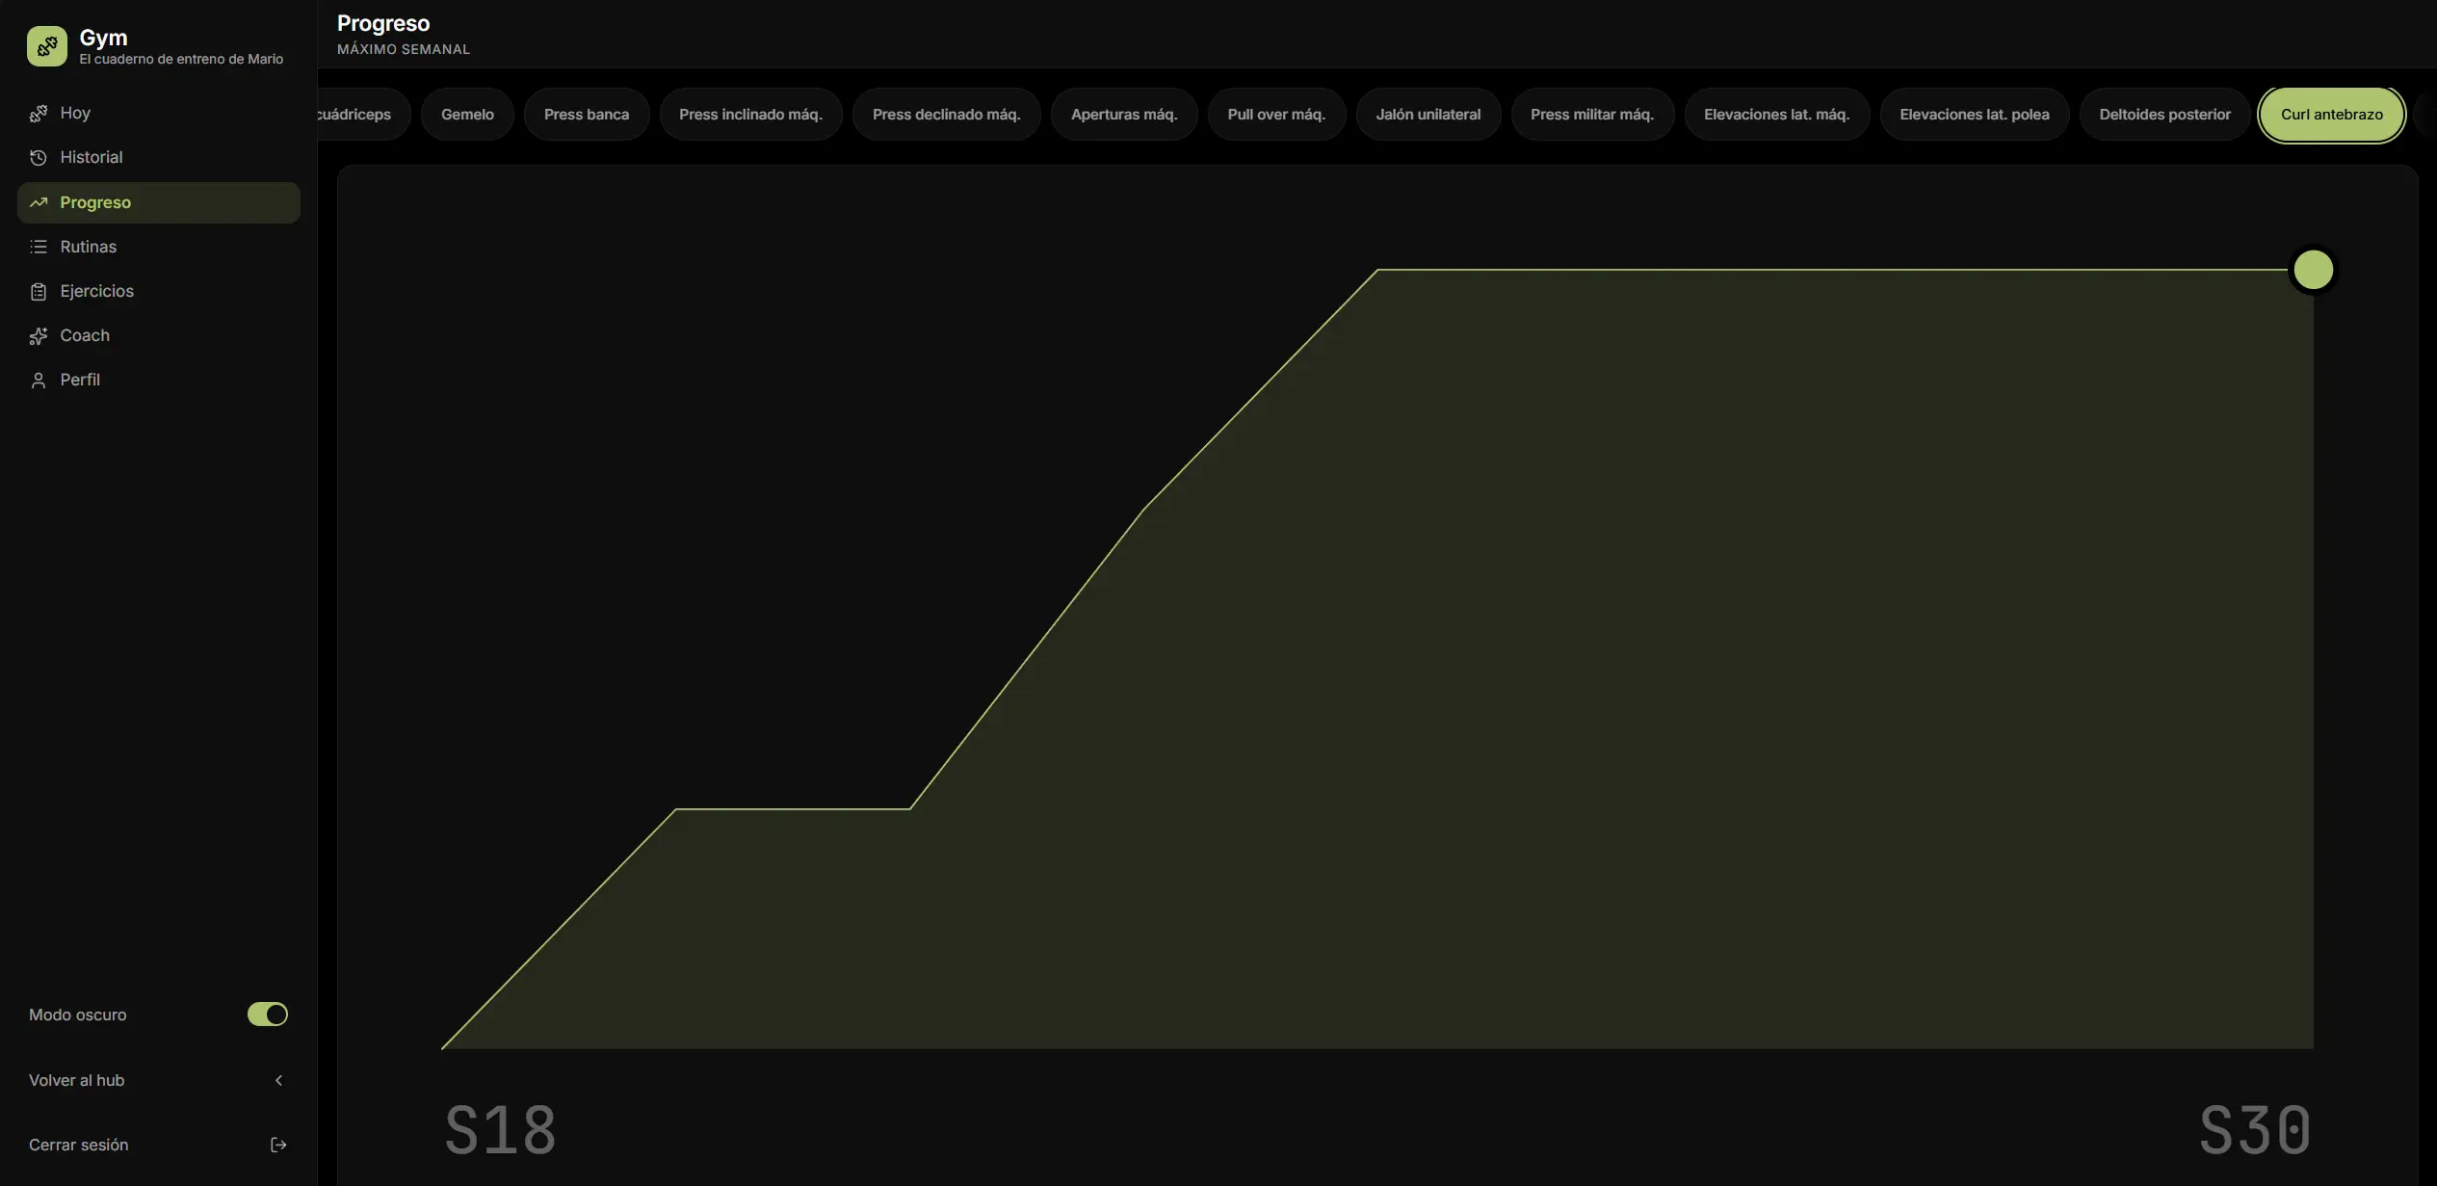Toggle the Modo oscuro switch
Viewport: 2437px width, 1186px height.
coord(268,1015)
